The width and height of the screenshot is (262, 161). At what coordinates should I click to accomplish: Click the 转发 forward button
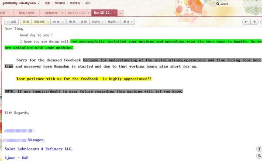(x=56, y=22)
